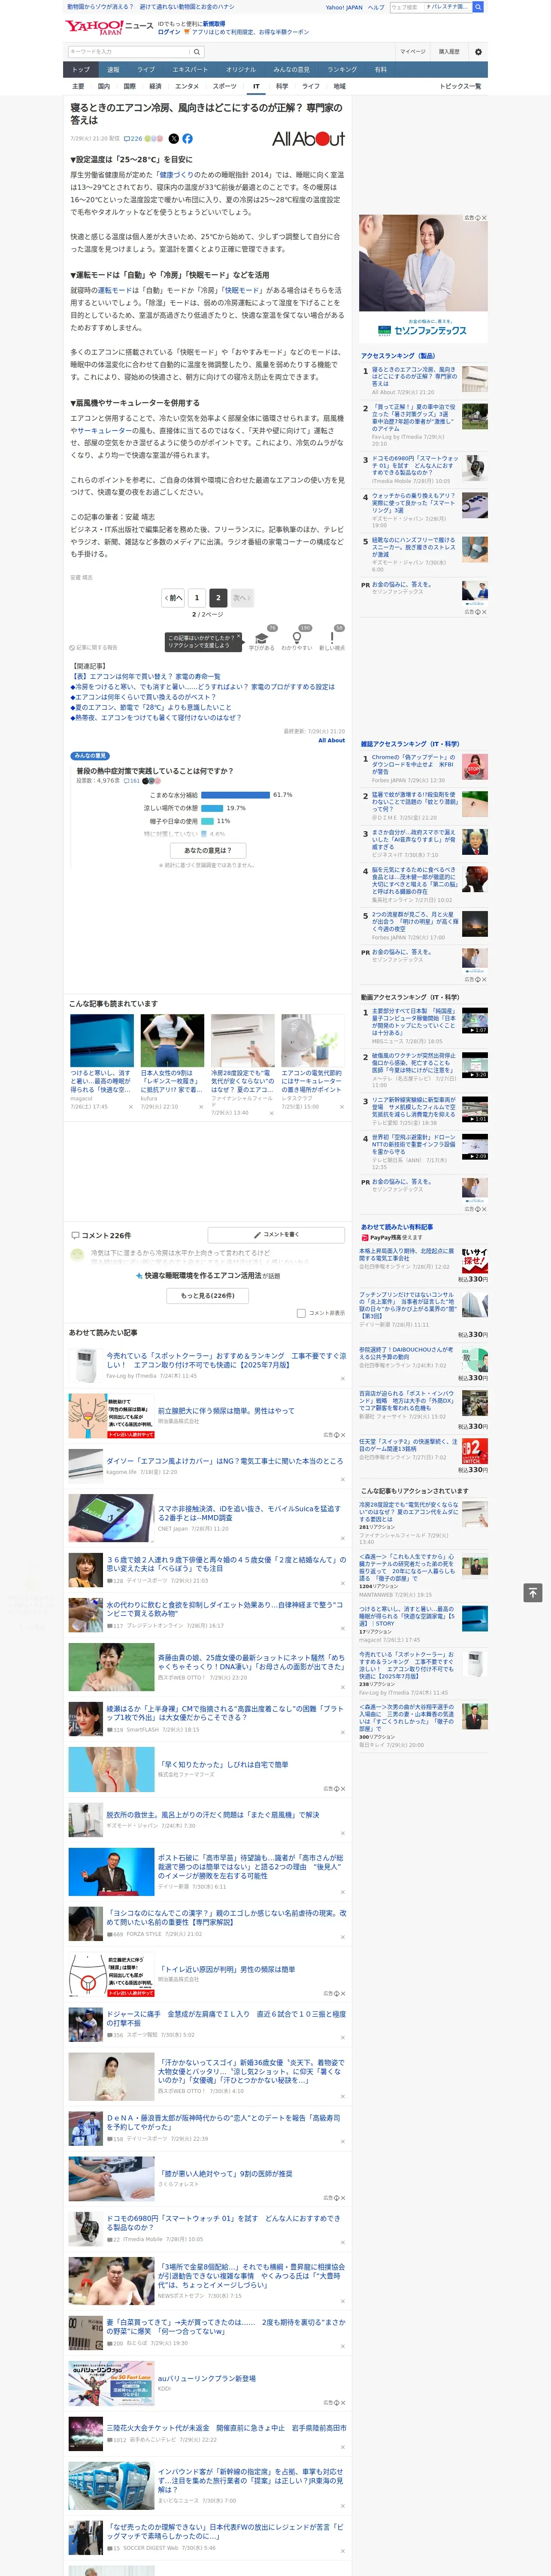Click the キーワードを入力 search field
The width and height of the screenshot is (551, 2576).
[128, 52]
